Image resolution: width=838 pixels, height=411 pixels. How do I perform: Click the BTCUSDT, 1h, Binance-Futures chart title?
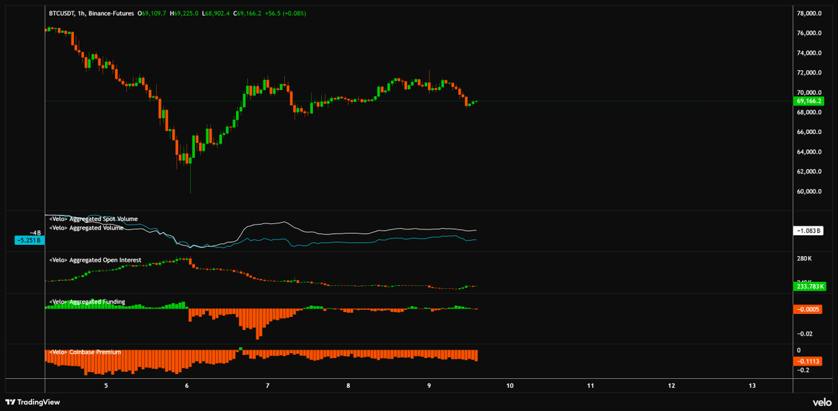tap(90, 13)
